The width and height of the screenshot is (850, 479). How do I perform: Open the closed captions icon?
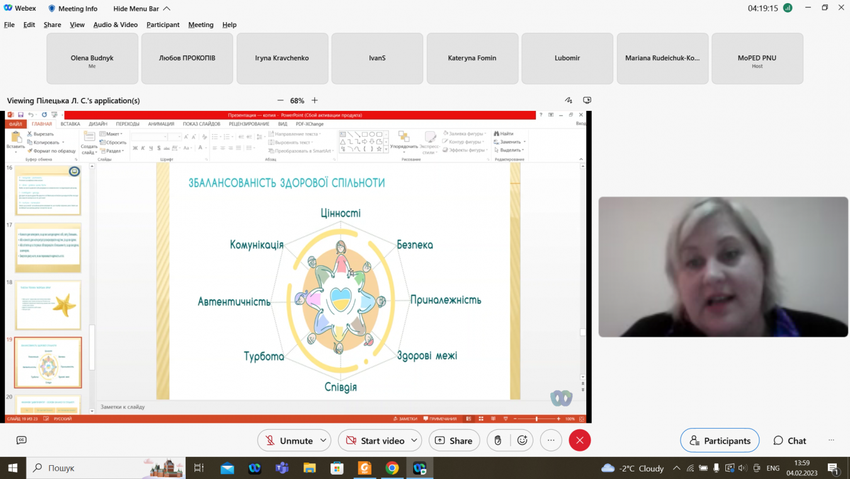click(x=21, y=441)
